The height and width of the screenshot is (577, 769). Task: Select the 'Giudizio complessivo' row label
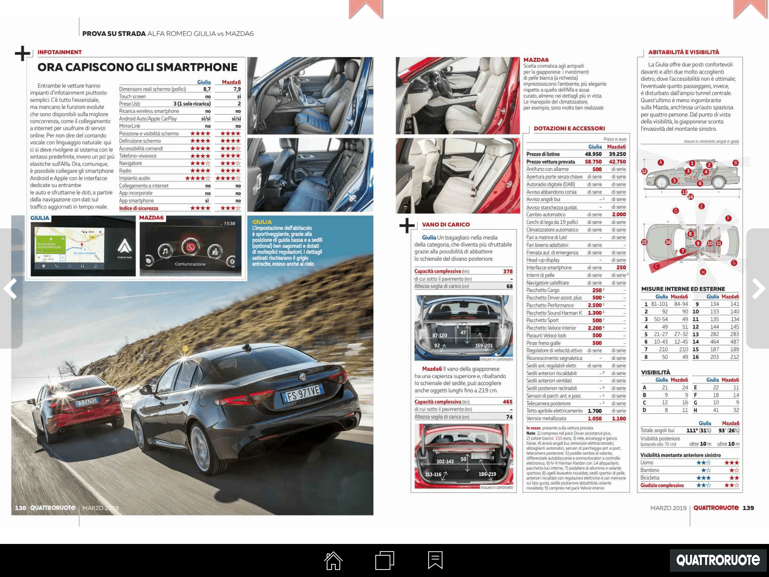point(662,486)
